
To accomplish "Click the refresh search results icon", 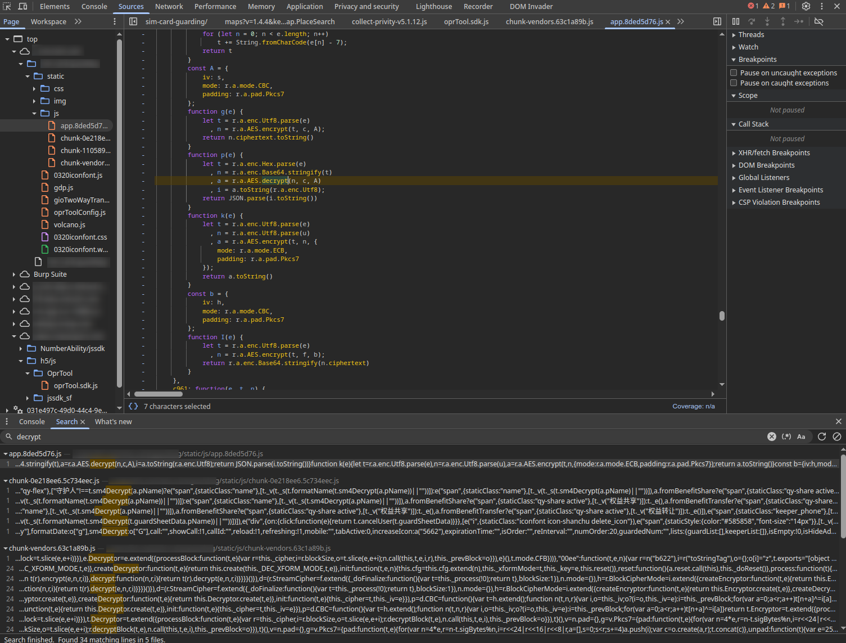I will point(821,437).
